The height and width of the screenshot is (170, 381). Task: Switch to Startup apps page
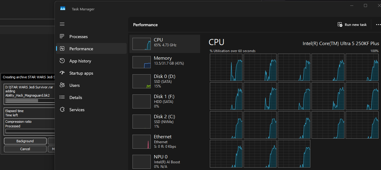[91, 73]
